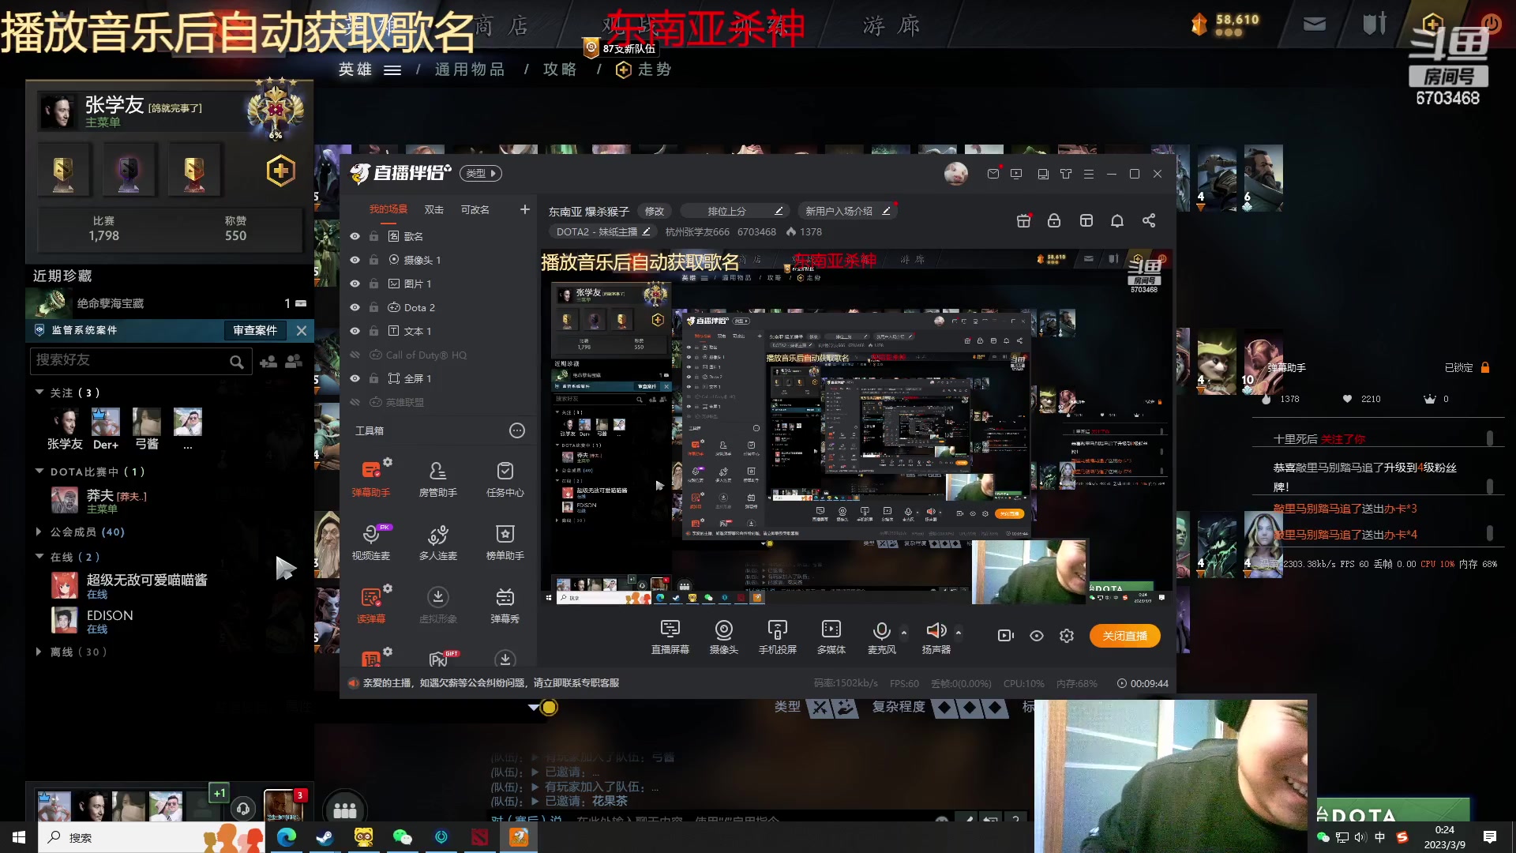The width and height of the screenshot is (1516, 853).
Task: Open the hamburger menu in 直播伴侣 title bar
Action: 1089,174
